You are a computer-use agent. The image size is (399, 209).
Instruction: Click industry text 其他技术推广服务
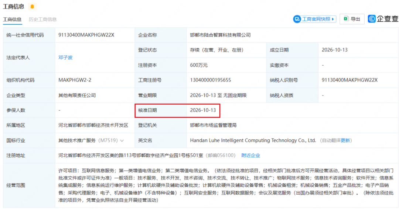(x=77, y=140)
